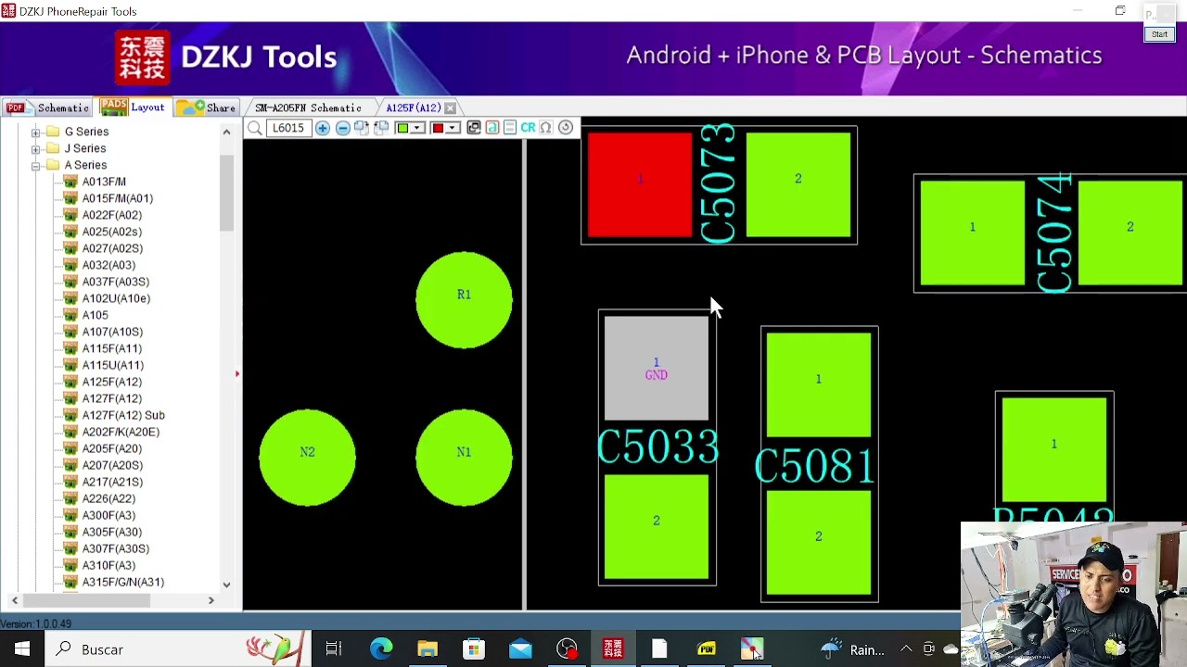Select the green color swatch in toolbar
The image size is (1187, 667).
coord(403,128)
